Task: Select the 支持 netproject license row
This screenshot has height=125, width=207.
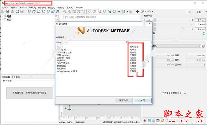Action: tap(104, 55)
